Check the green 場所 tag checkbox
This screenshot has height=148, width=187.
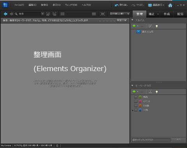point(136,97)
